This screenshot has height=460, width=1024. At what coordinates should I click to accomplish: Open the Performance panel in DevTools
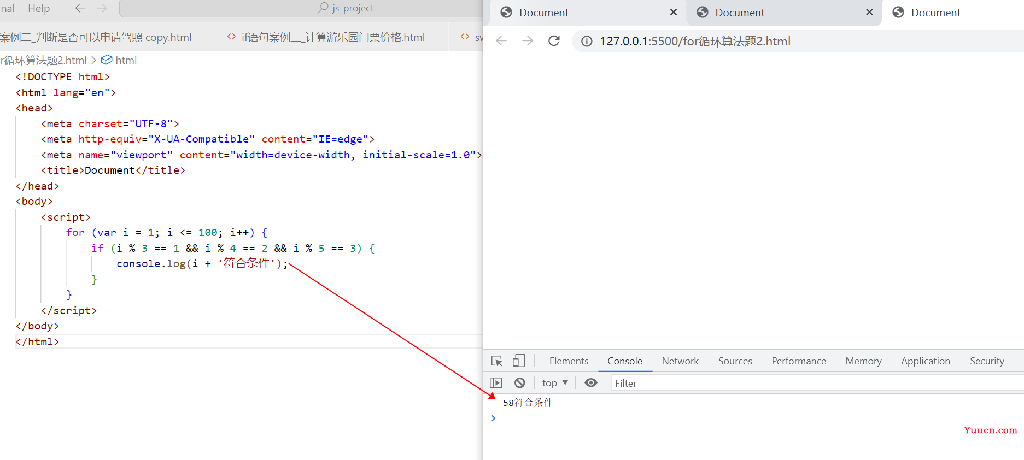tap(799, 361)
